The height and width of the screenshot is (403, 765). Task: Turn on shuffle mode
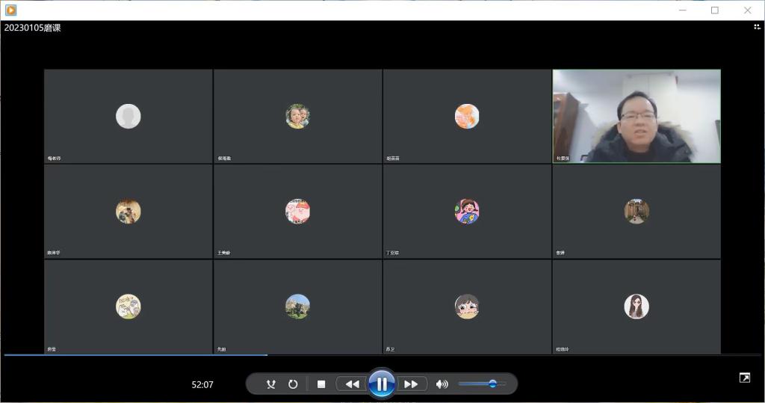[271, 384]
